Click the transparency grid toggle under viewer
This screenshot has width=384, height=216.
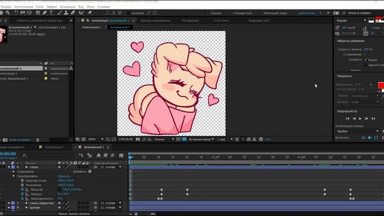click(x=184, y=139)
